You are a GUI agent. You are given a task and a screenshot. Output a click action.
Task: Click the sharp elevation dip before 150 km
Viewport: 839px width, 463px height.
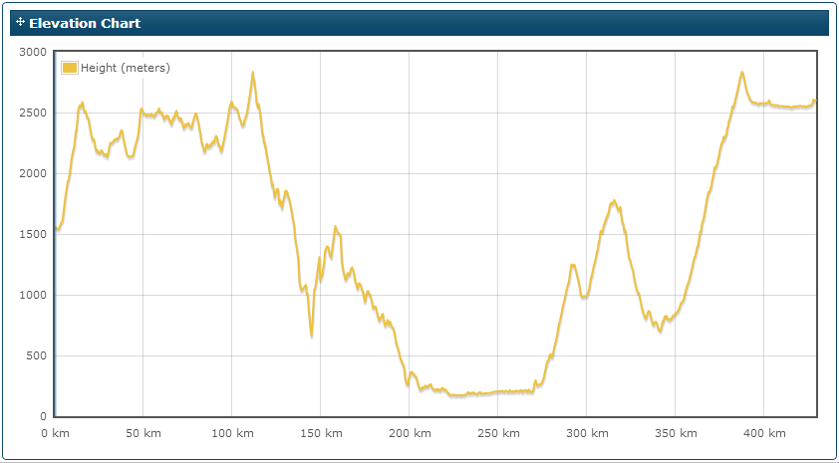click(x=312, y=335)
